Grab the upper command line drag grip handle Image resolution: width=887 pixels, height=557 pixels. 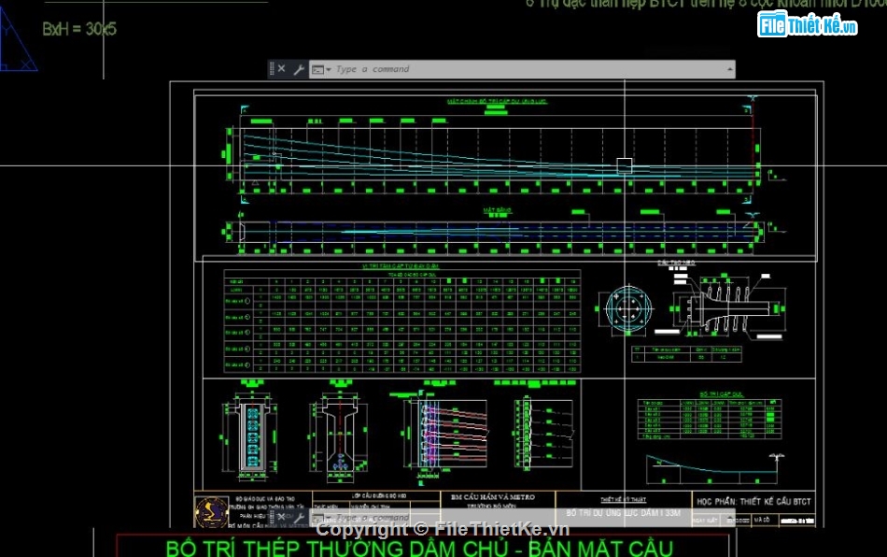[272, 69]
